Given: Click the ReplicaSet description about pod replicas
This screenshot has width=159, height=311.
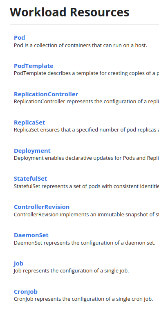Looking at the screenshot, I should (86, 130).
